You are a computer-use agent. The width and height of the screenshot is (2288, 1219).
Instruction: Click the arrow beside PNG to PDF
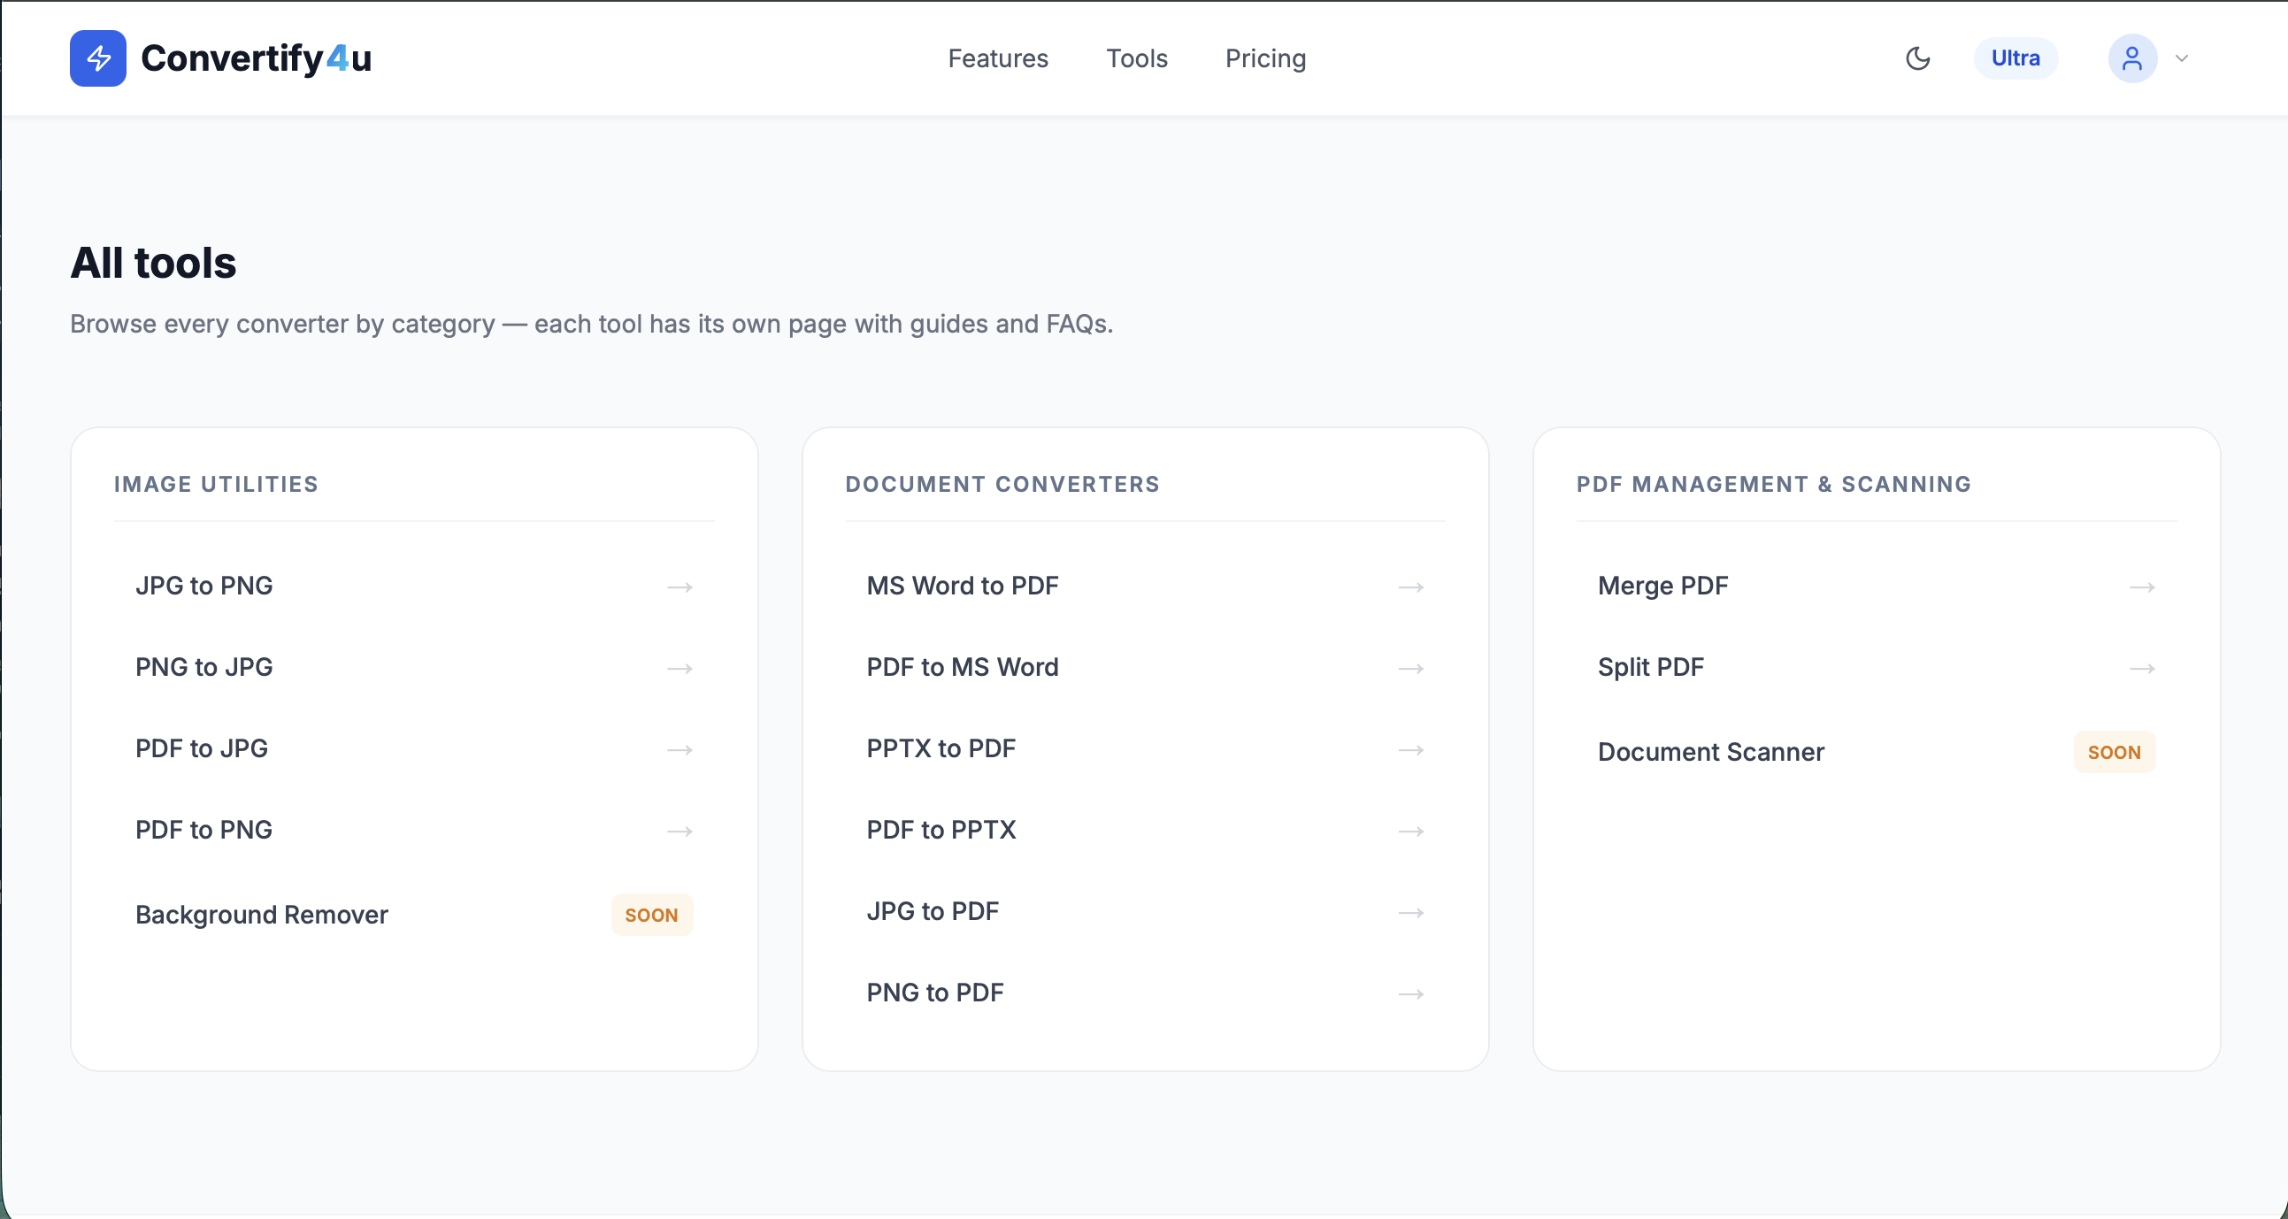tap(1410, 994)
